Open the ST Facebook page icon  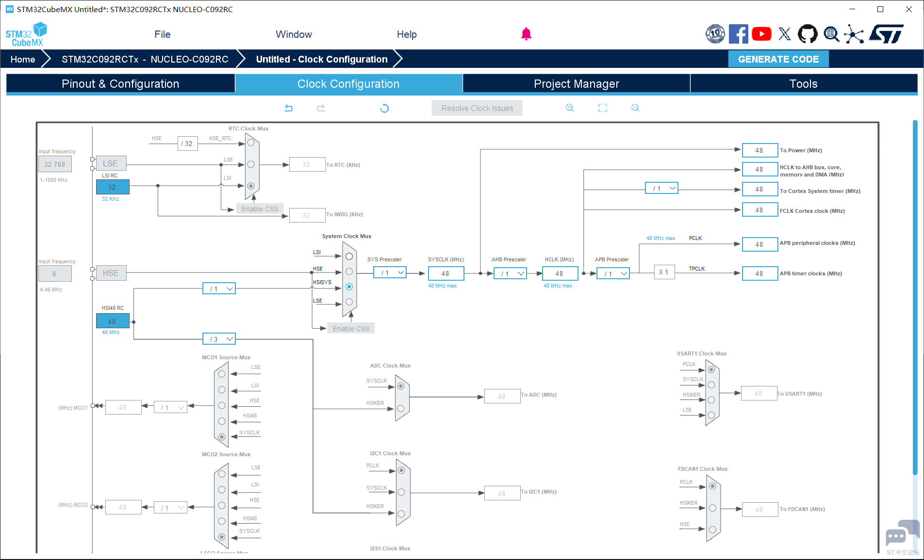coord(738,34)
